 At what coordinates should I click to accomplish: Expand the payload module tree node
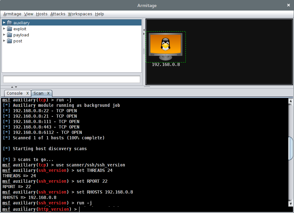(4, 35)
